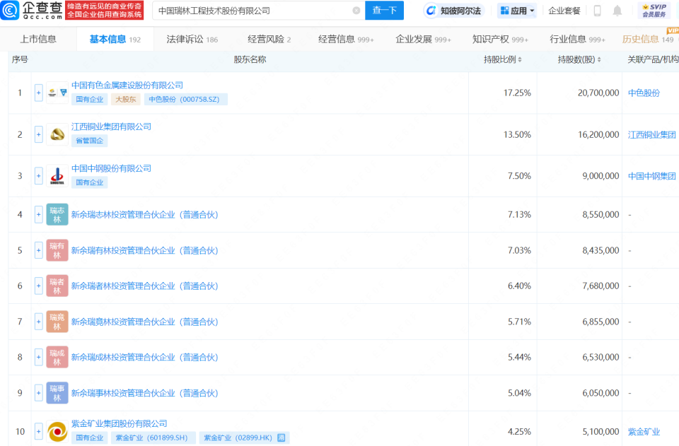This screenshot has height=446, width=679.
Task: Click the 通 badge after 02899.HK tag
Action: pos(281,438)
